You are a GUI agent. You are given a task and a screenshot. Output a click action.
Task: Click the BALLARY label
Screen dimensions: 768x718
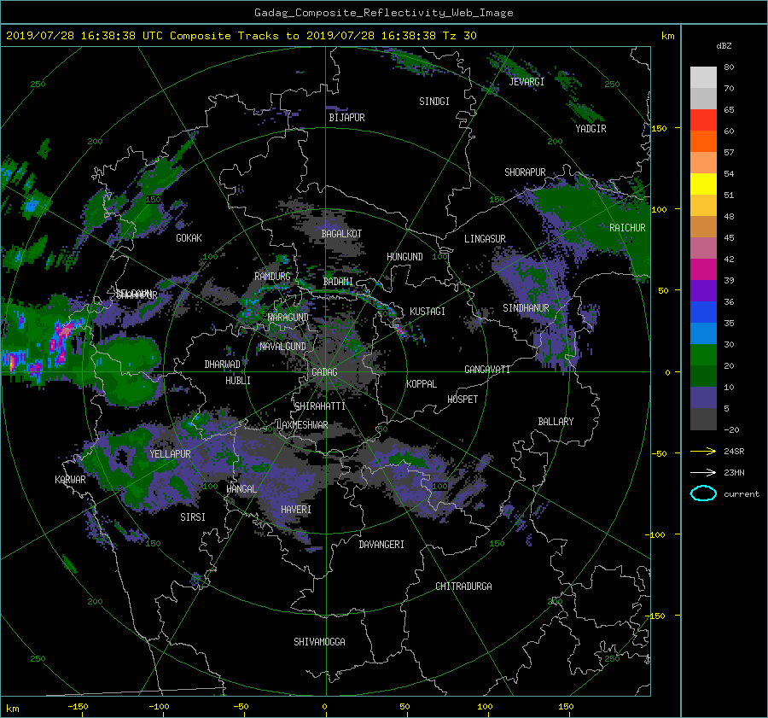(x=556, y=422)
